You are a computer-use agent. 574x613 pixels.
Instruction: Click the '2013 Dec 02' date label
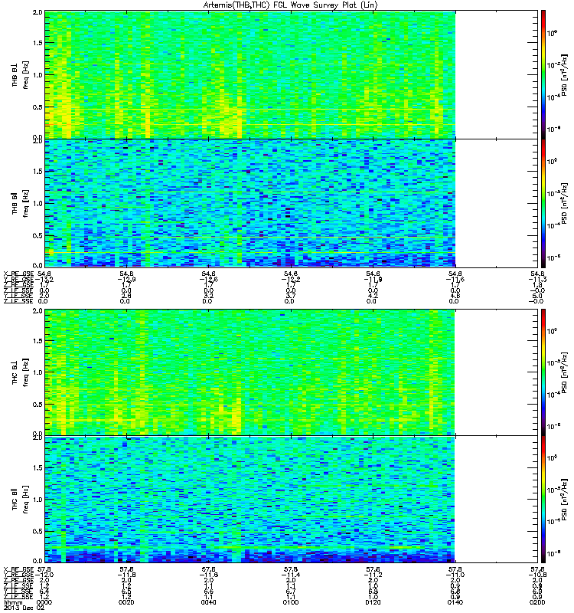[24, 608]
